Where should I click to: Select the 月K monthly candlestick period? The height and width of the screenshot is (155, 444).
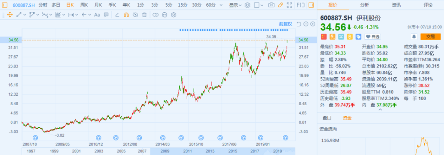[x=98, y=5]
